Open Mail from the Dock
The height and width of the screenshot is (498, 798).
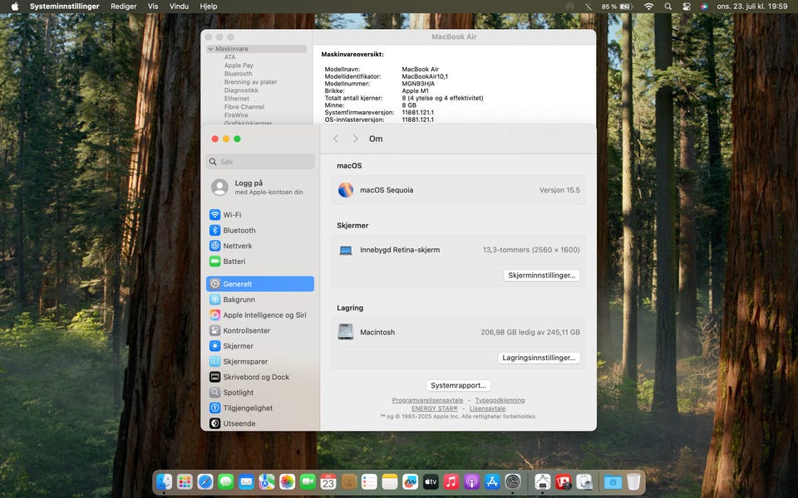pyautogui.click(x=246, y=481)
